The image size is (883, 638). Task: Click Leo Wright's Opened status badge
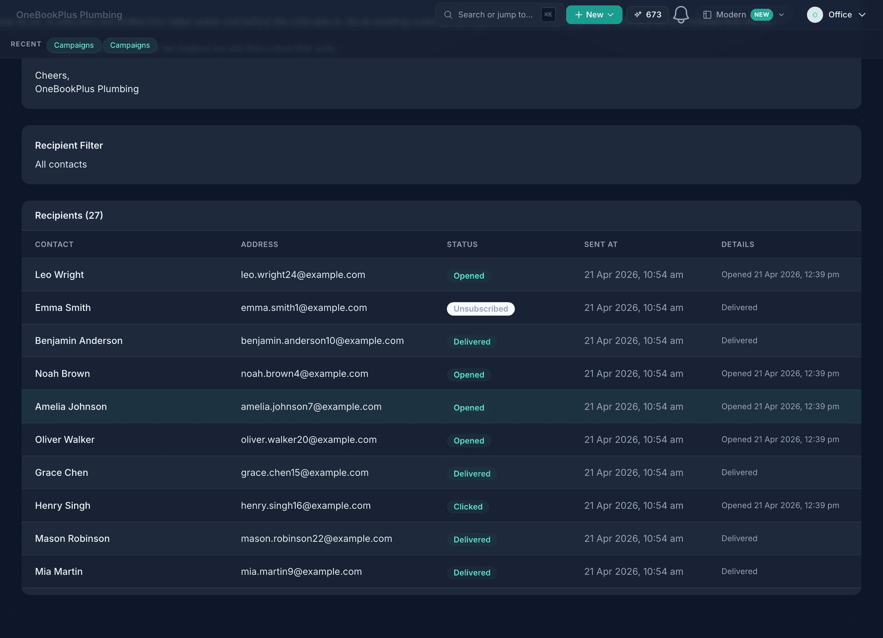(x=469, y=276)
